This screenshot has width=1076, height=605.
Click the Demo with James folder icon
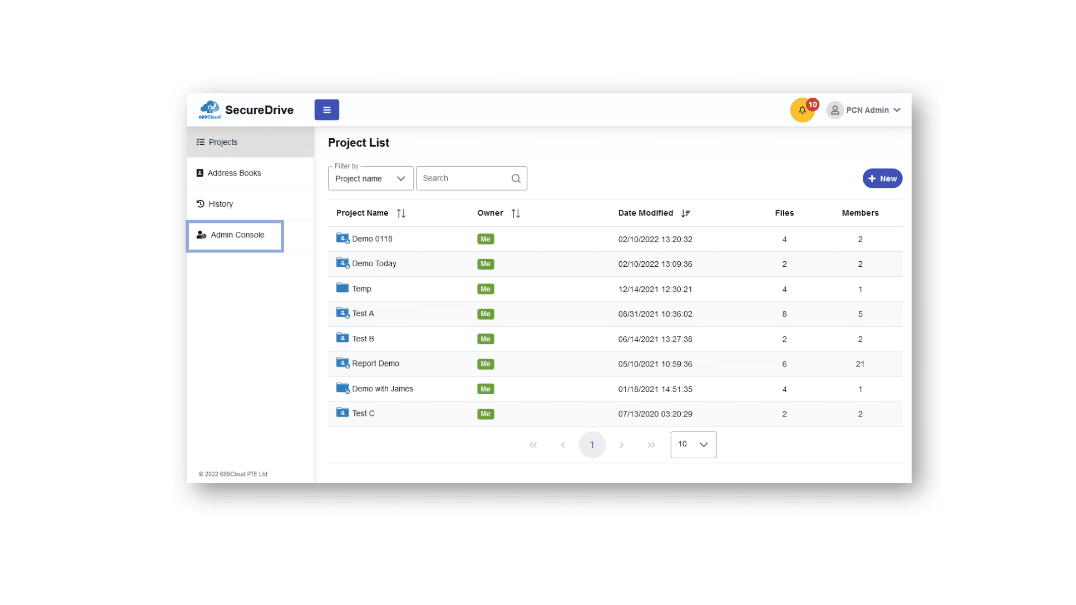[x=343, y=388]
